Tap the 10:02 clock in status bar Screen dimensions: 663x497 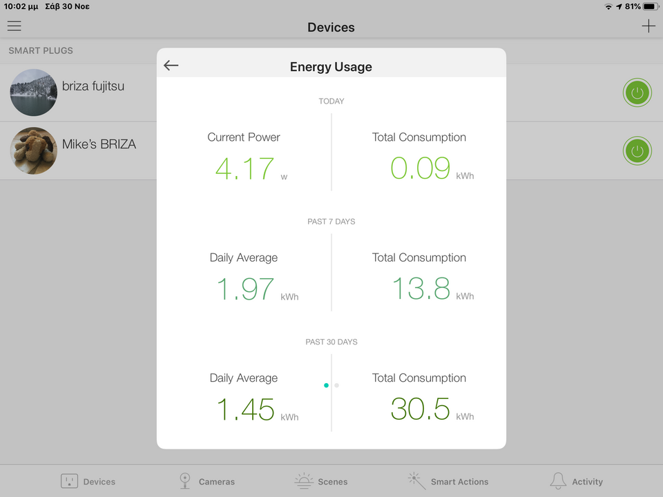tap(21, 6)
